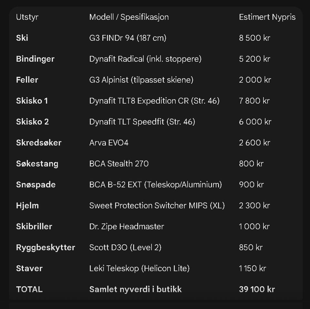Select the Bindinger row label
The width and height of the screenshot is (310, 309).
tap(35, 59)
